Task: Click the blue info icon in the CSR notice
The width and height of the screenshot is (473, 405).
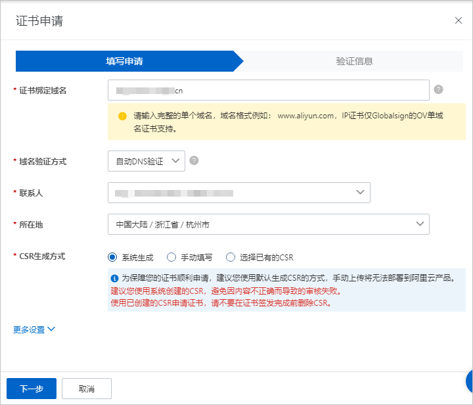Action: point(114,278)
